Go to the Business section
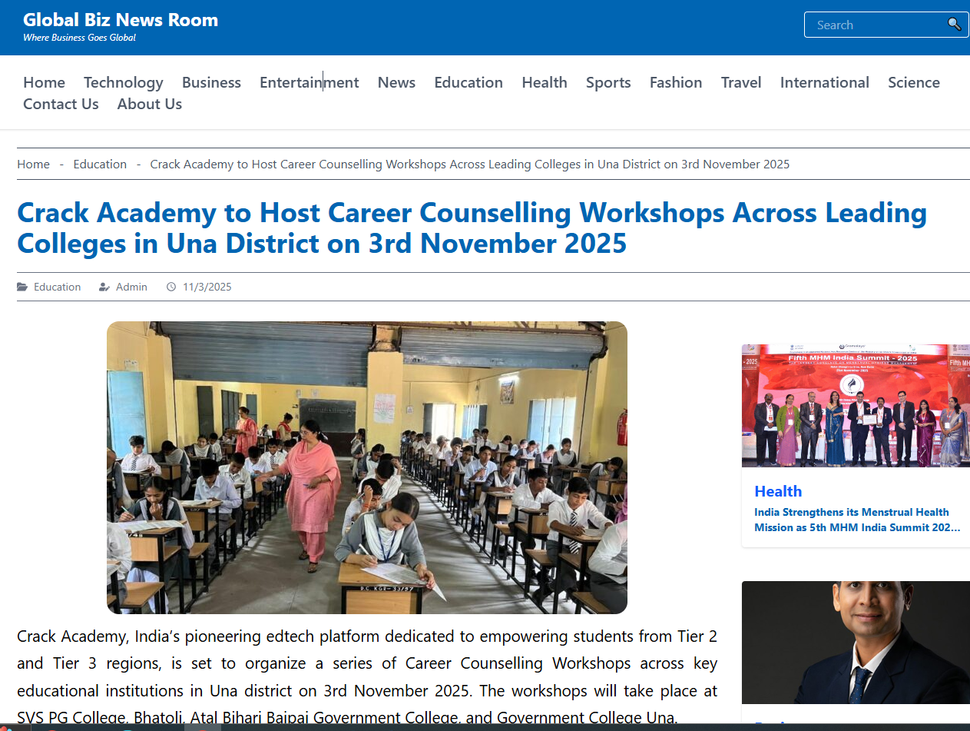The image size is (970, 731). [211, 82]
